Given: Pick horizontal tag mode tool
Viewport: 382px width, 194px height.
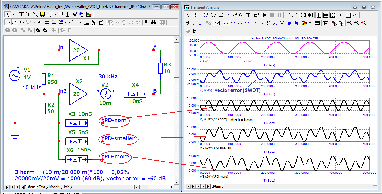Looking at the screenshot, I should pyautogui.click(x=220, y=15).
